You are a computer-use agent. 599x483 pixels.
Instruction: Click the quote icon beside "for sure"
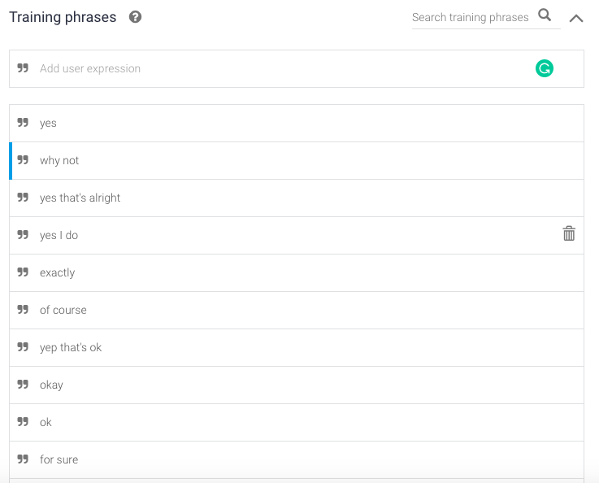pos(23,459)
